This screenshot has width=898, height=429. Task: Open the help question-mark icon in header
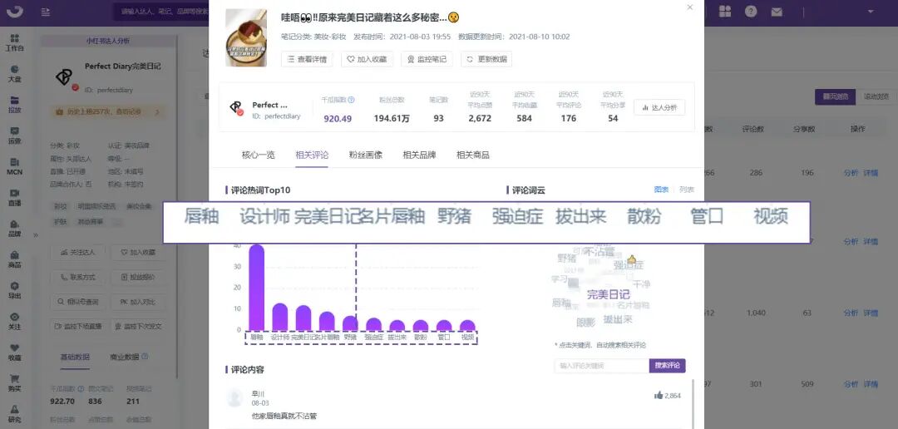click(x=750, y=12)
